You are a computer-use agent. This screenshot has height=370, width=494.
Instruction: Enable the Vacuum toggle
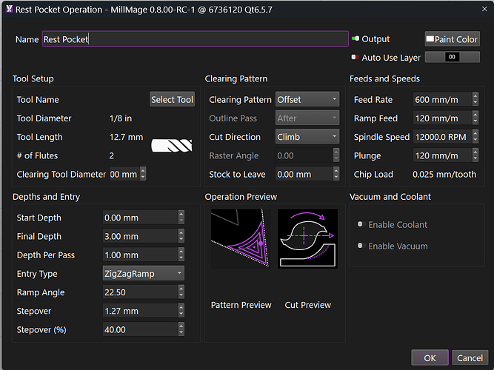point(361,246)
